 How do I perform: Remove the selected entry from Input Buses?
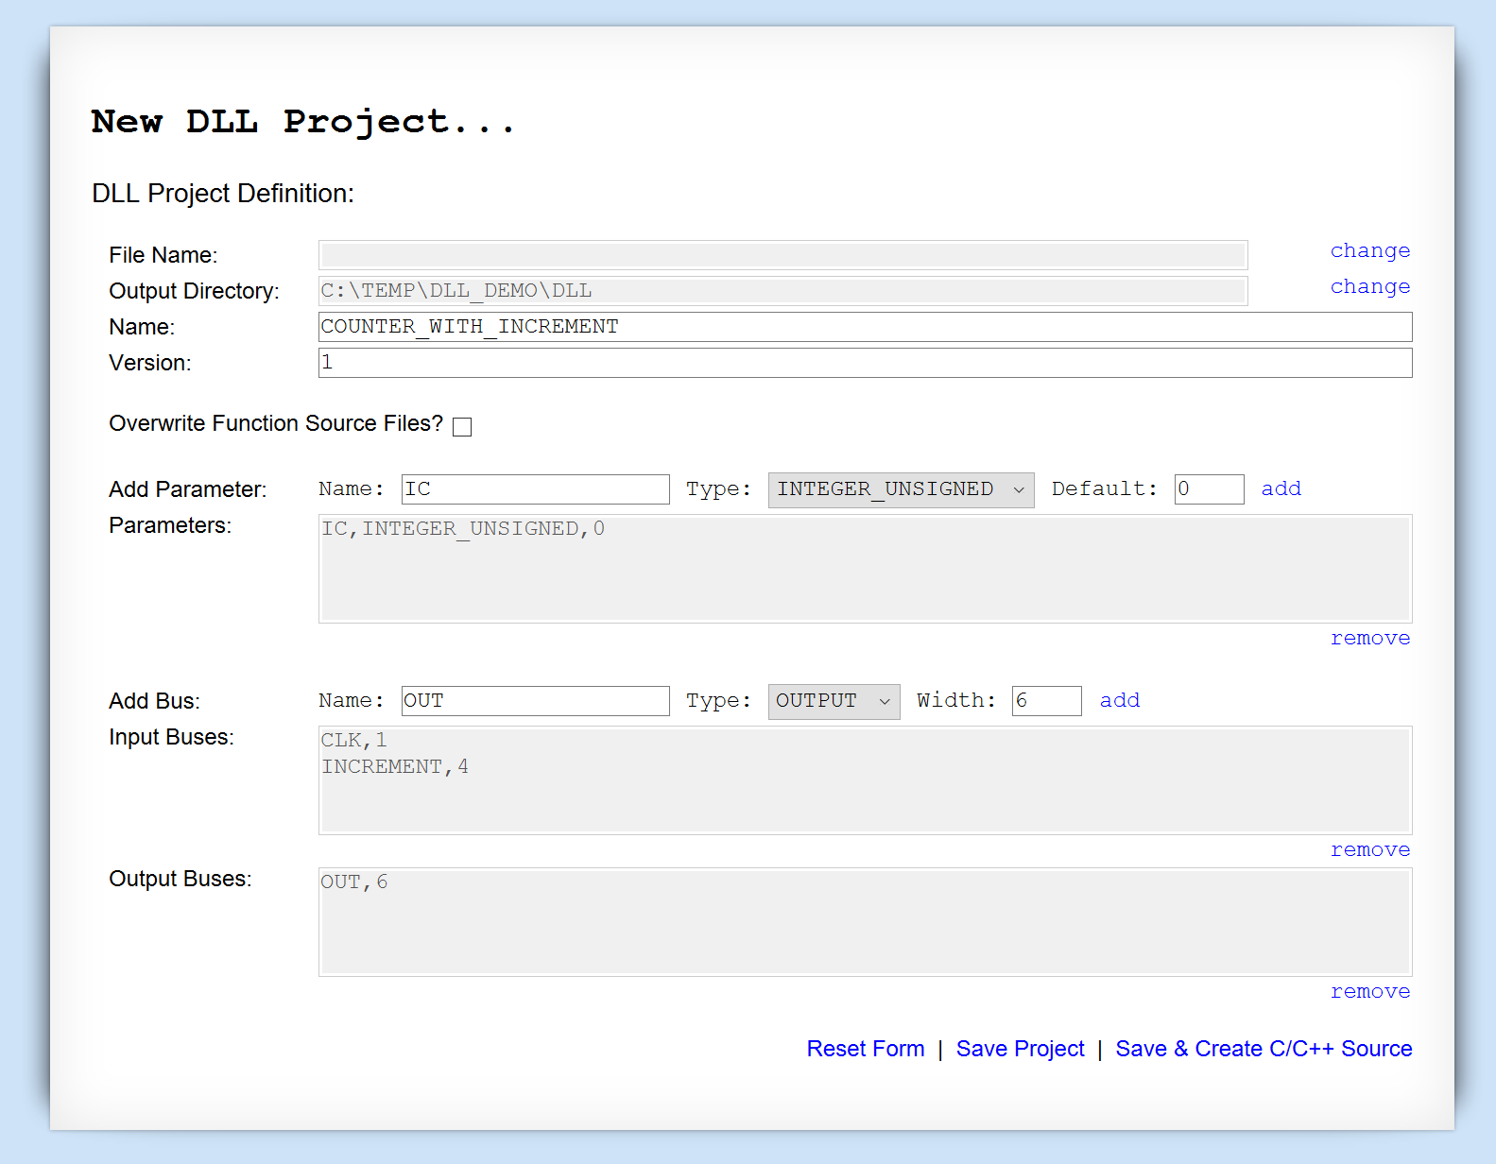coord(1369,849)
